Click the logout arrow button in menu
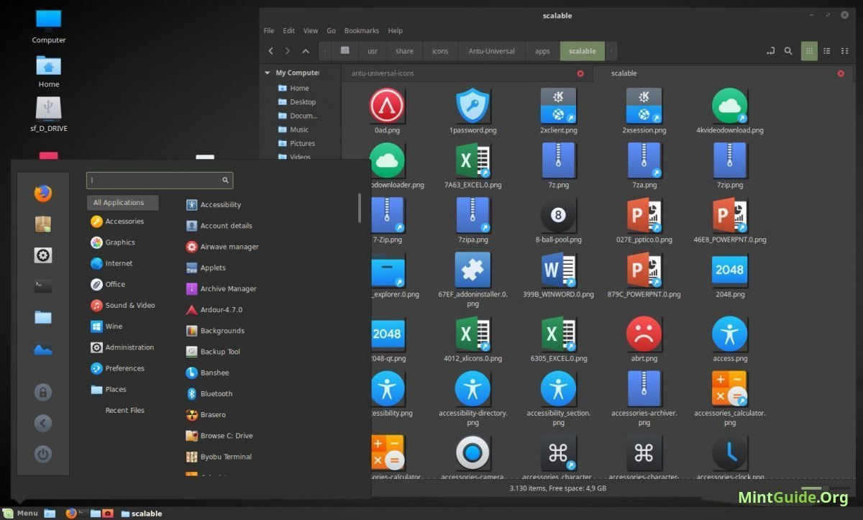The width and height of the screenshot is (863, 520). click(x=43, y=423)
